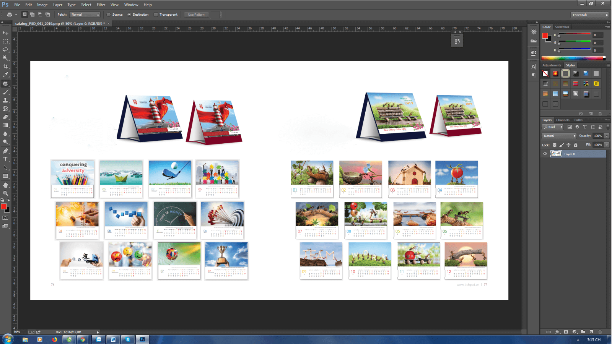This screenshot has width=612, height=344.
Task: Select the Blur tool
Action: (5, 134)
